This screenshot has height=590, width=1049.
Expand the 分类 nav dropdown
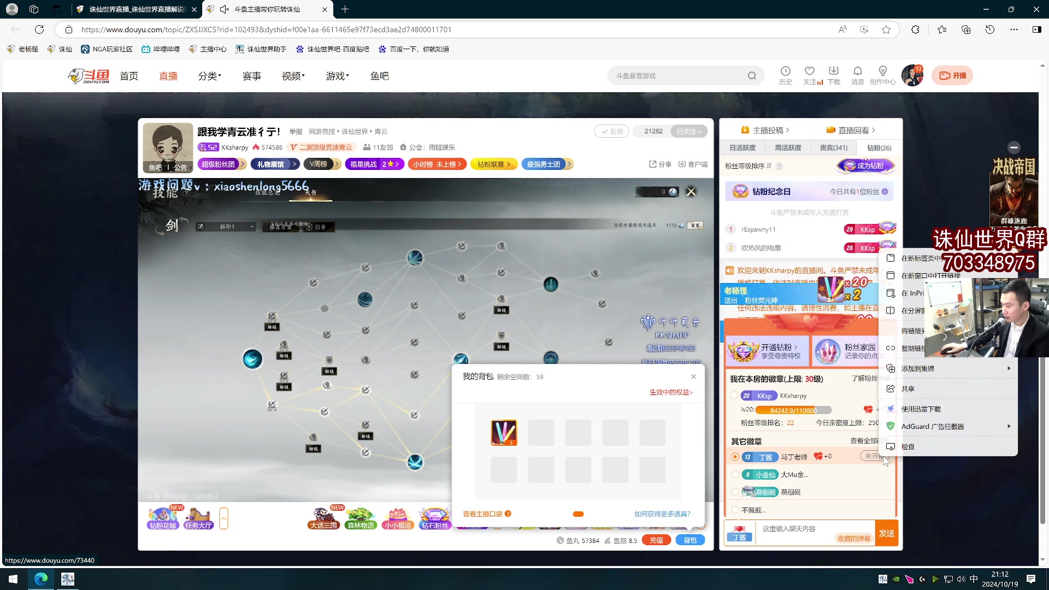[x=210, y=76]
